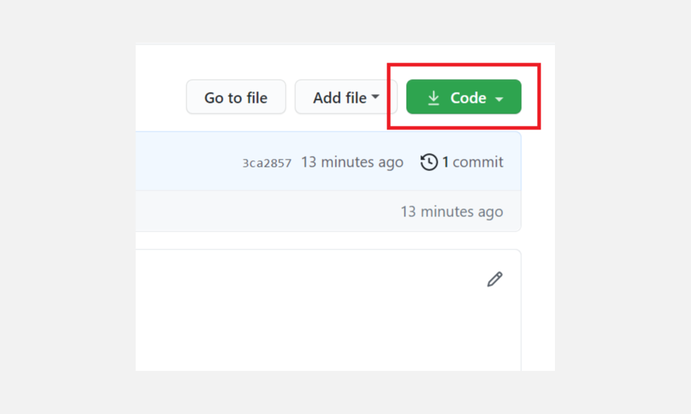Click the blue latest-commit header bar
This screenshot has height=414, width=691.
click(x=187, y=162)
